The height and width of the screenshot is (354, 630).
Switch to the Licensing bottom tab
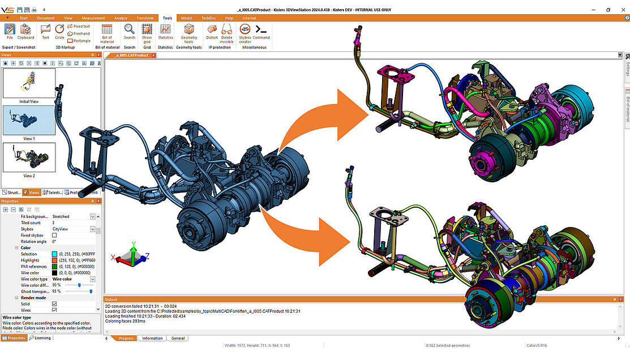click(40, 338)
